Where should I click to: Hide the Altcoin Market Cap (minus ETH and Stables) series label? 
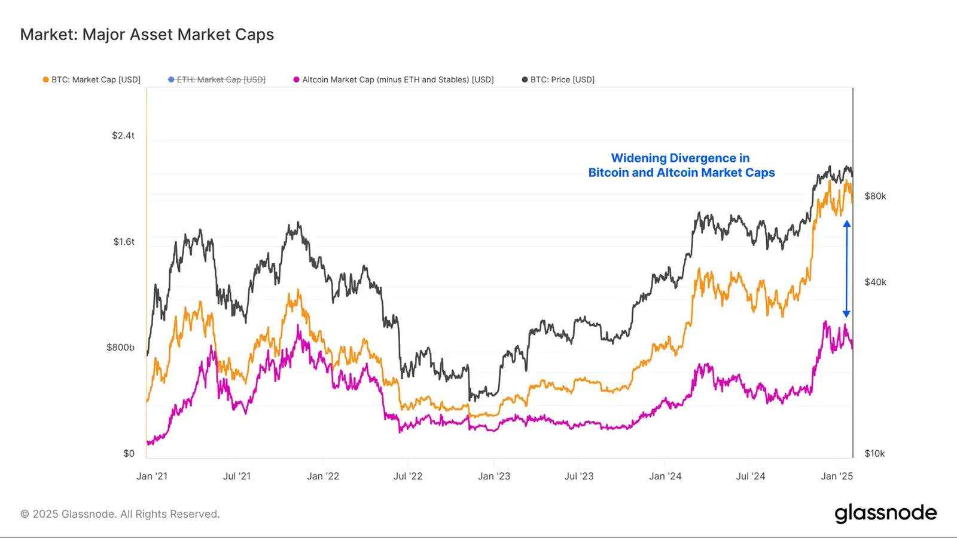point(398,79)
